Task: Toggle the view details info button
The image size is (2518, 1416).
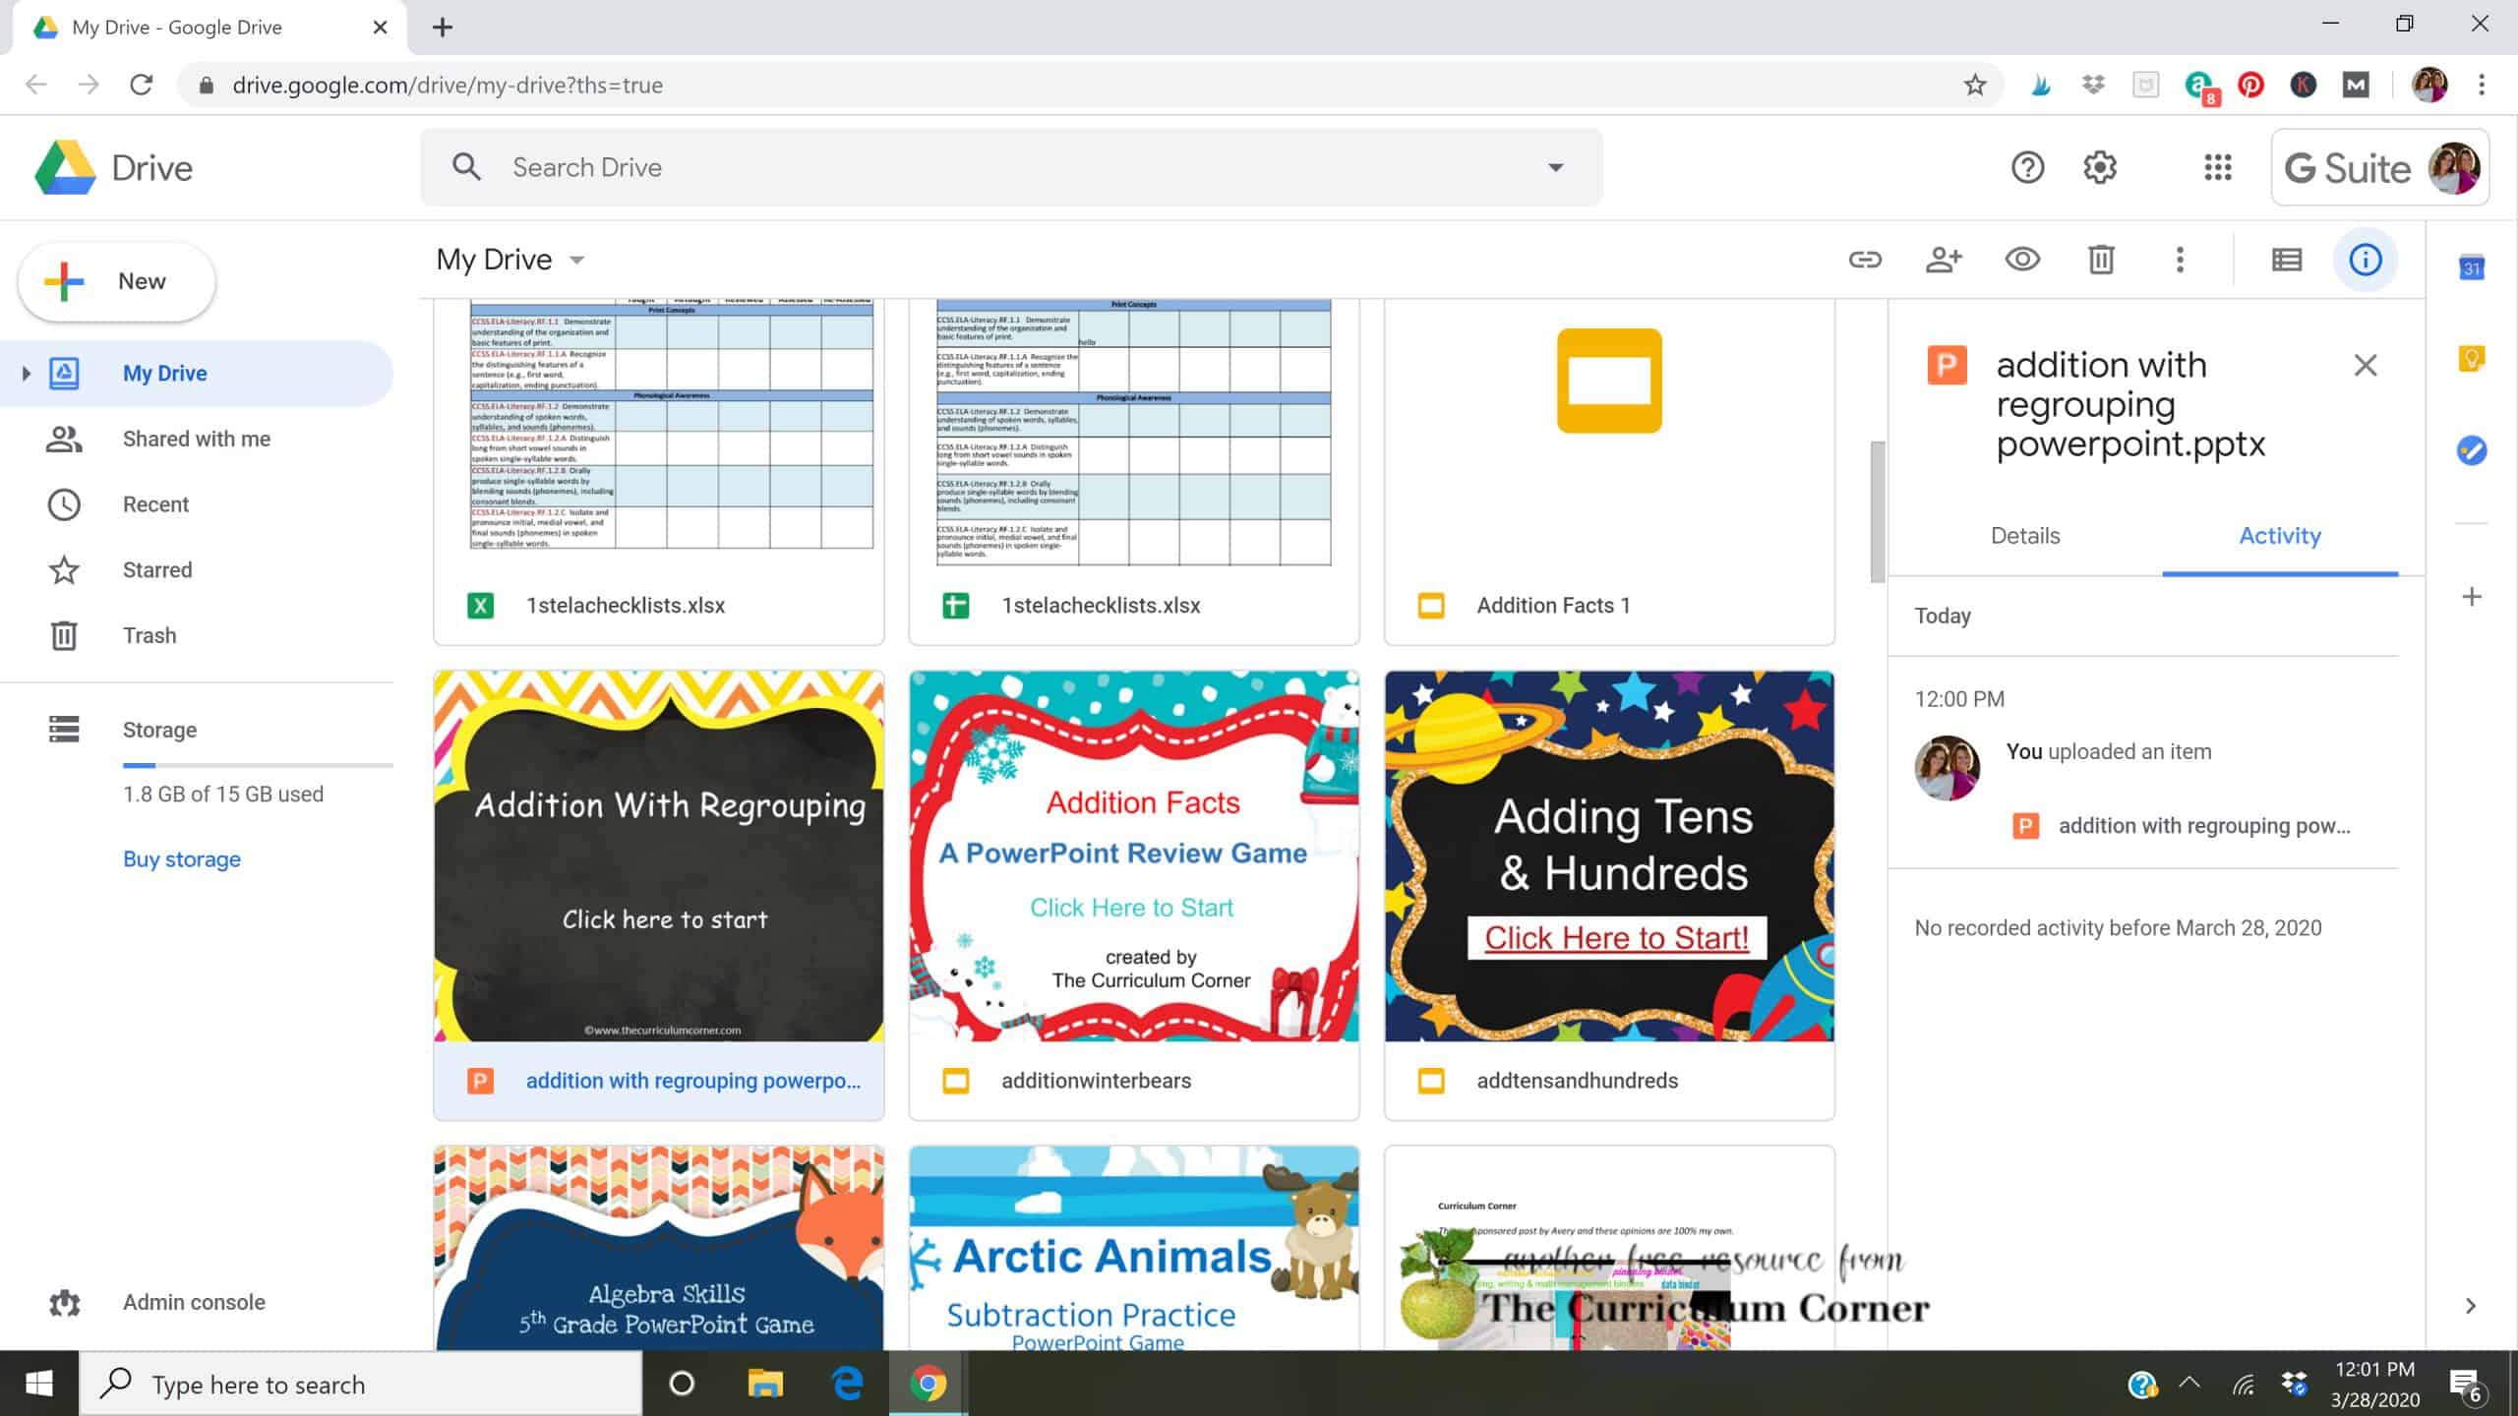Action: pyautogui.click(x=2365, y=260)
